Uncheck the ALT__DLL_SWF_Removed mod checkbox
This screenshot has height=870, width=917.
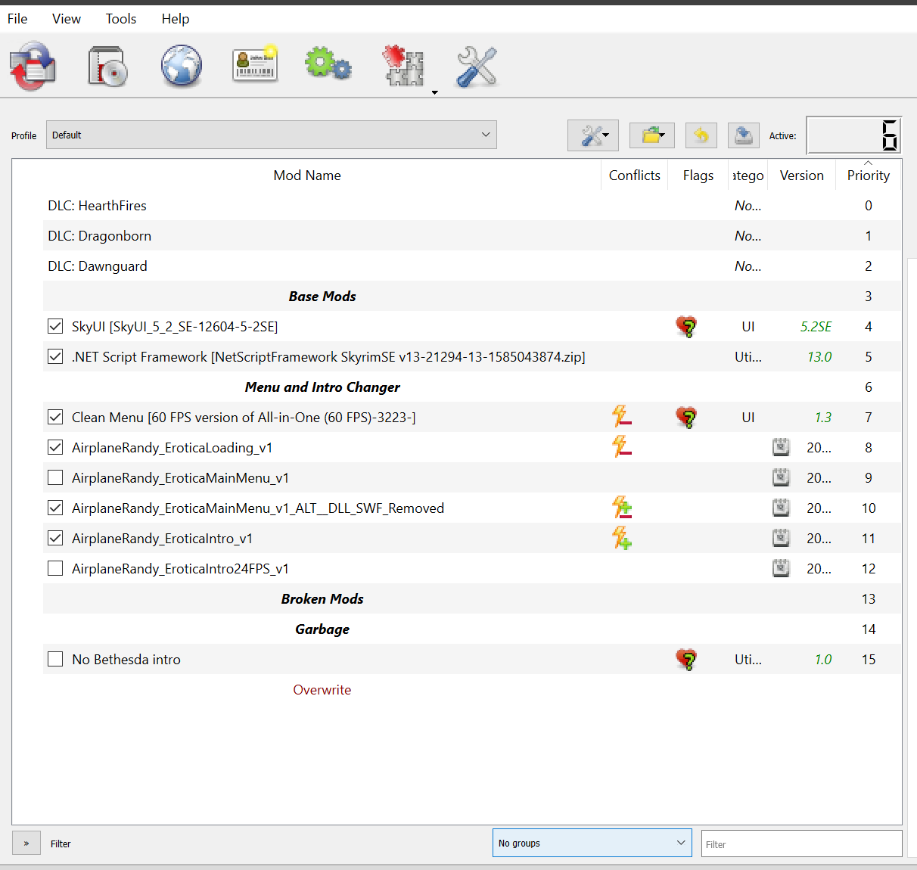[55, 508]
